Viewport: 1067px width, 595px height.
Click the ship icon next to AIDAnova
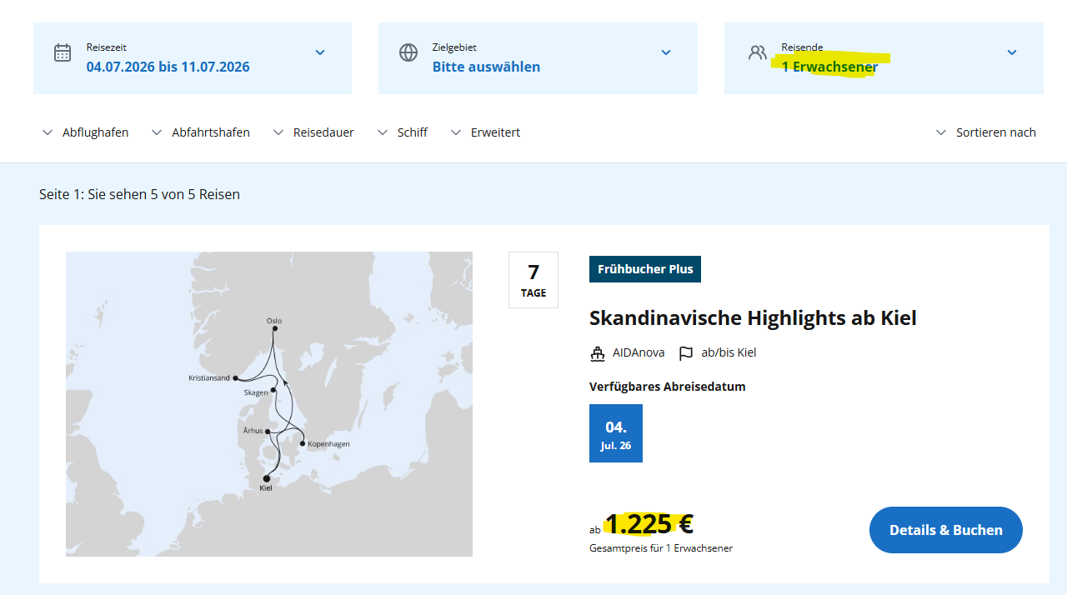598,353
